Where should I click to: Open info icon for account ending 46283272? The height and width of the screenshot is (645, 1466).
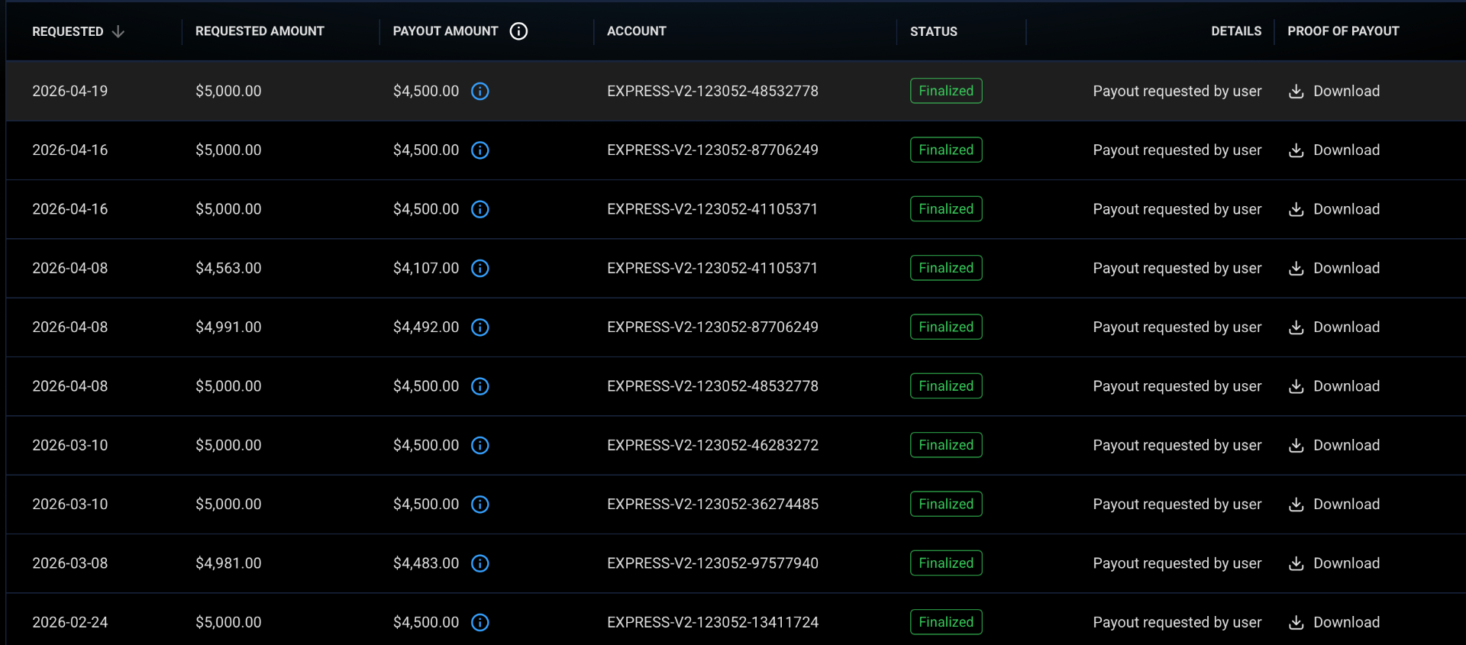point(480,445)
